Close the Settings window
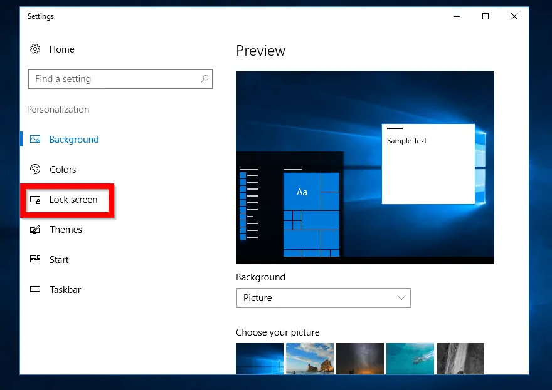 (514, 17)
